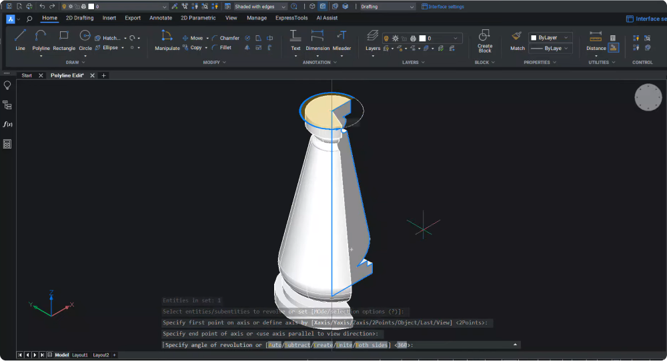Switch to the Annotate ribbon tab
667x361 pixels.
pyautogui.click(x=160, y=18)
